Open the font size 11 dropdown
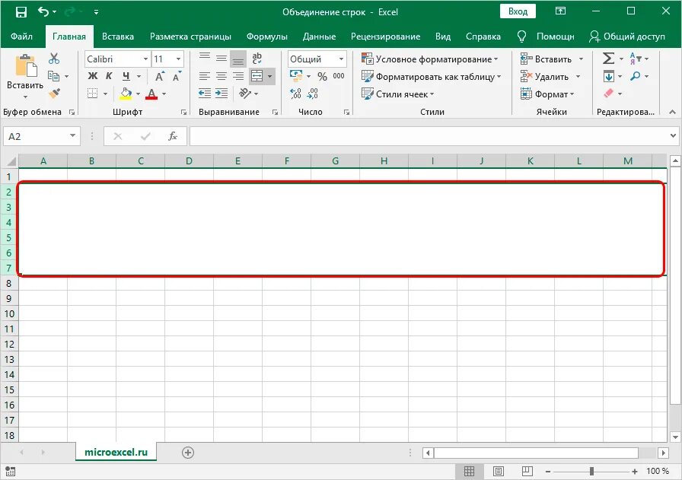This screenshot has height=480, width=682. (x=178, y=59)
